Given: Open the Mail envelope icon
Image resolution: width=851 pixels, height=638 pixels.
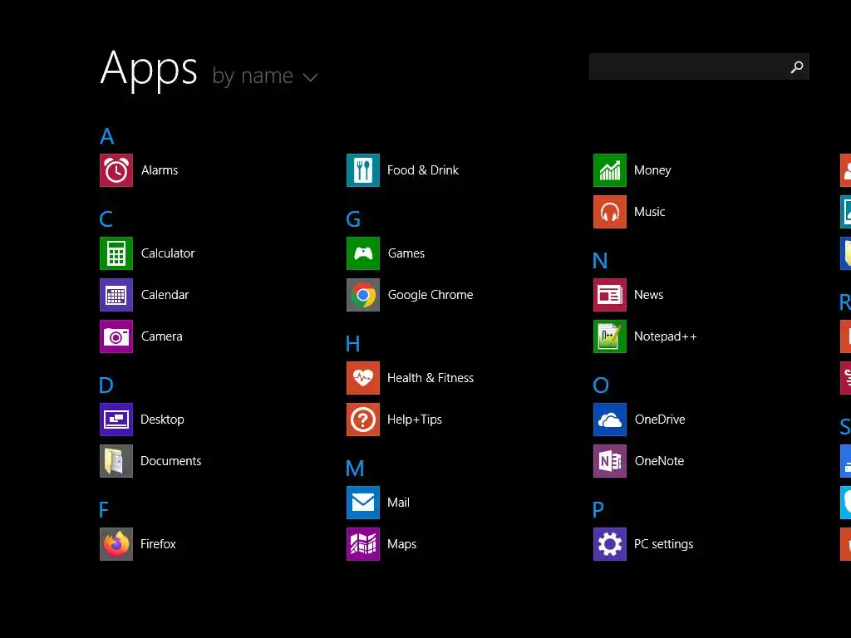Looking at the screenshot, I should (x=363, y=503).
